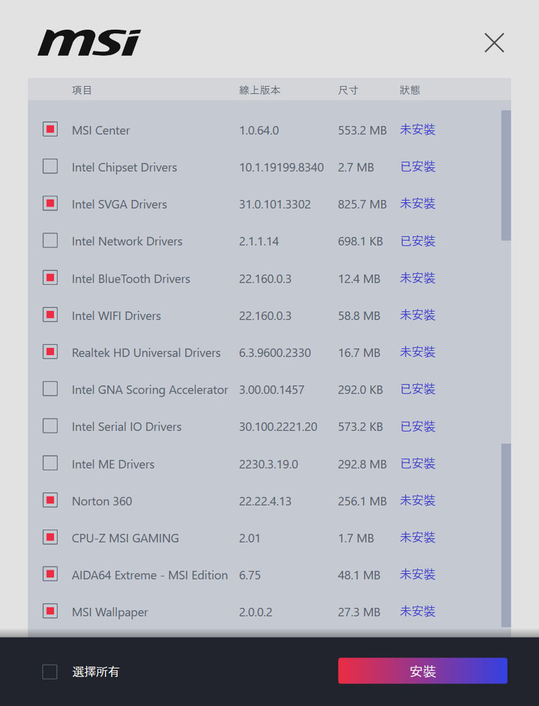Viewport: 539px width, 706px height.
Task: Check Intel GNA Scoring Accelerator box
Action: point(50,389)
